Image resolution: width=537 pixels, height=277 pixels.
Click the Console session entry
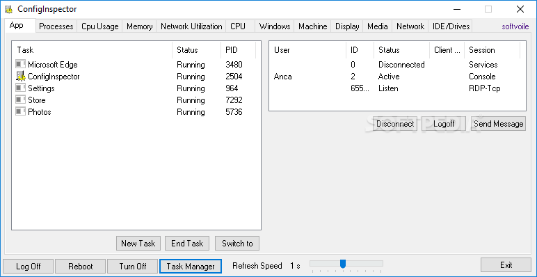(x=482, y=77)
